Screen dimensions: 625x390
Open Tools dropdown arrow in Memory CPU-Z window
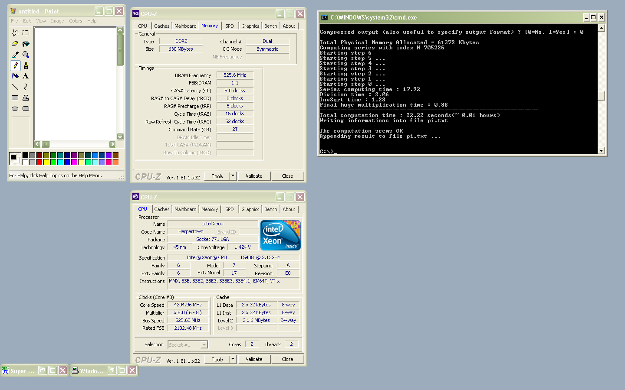(233, 176)
